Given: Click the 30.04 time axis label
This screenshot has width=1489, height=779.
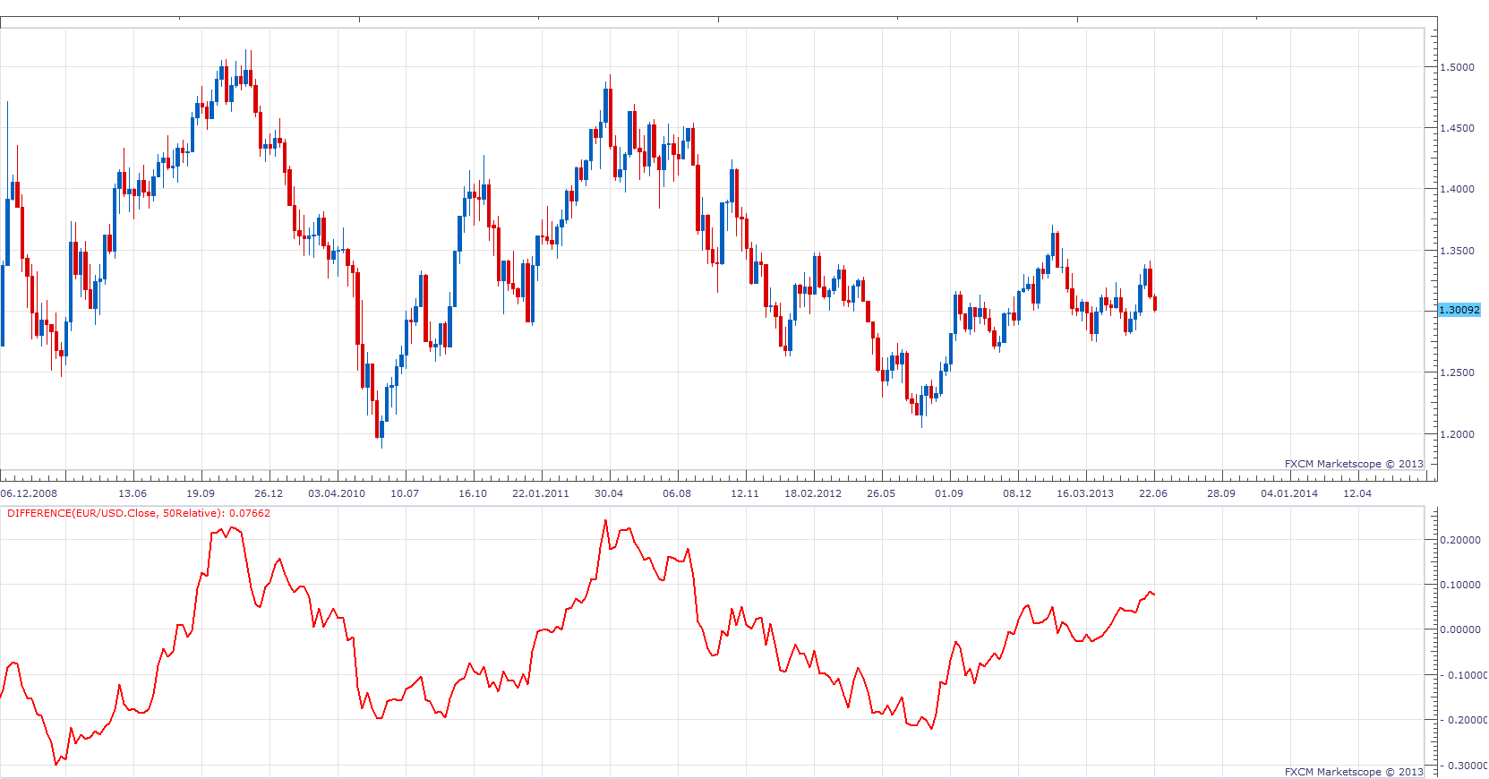Looking at the screenshot, I should click(609, 493).
